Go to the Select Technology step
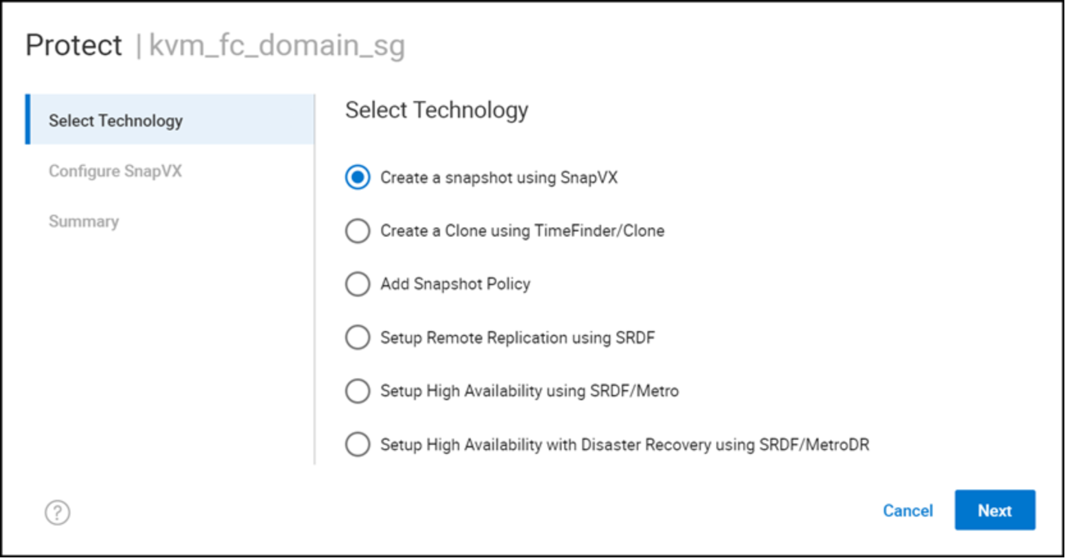The image size is (1065, 558). 170,120
